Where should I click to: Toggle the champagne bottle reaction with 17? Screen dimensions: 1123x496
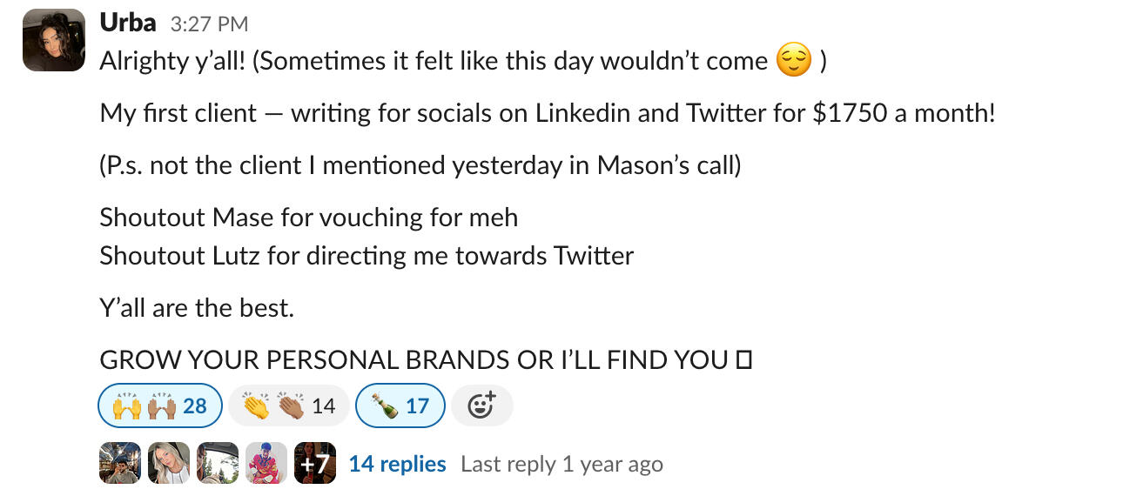(400, 406)
